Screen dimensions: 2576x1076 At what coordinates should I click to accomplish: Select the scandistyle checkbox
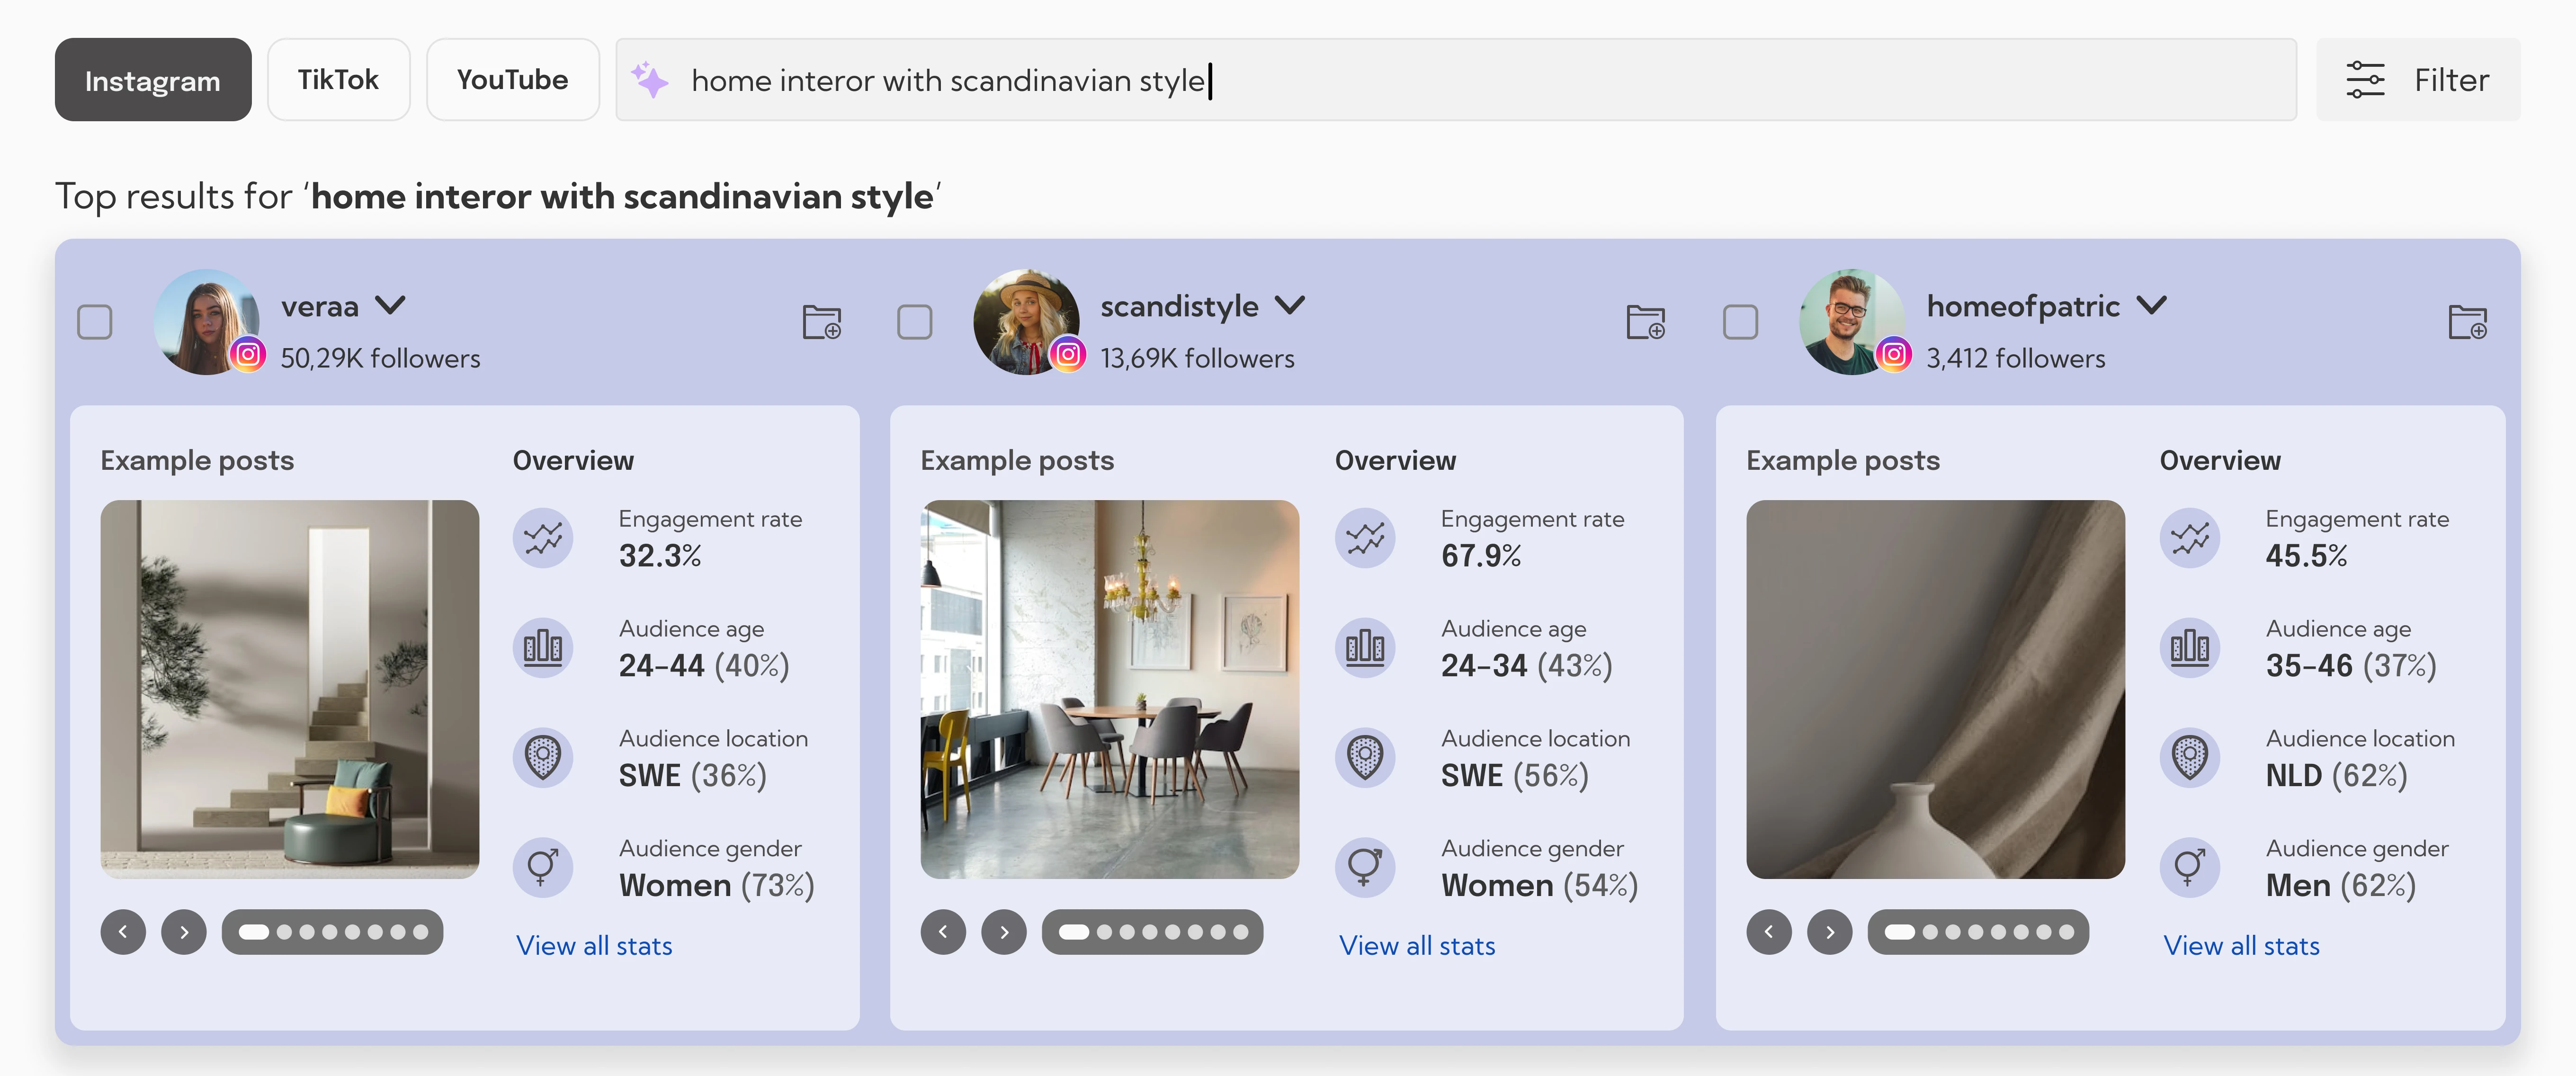[915, 322]
